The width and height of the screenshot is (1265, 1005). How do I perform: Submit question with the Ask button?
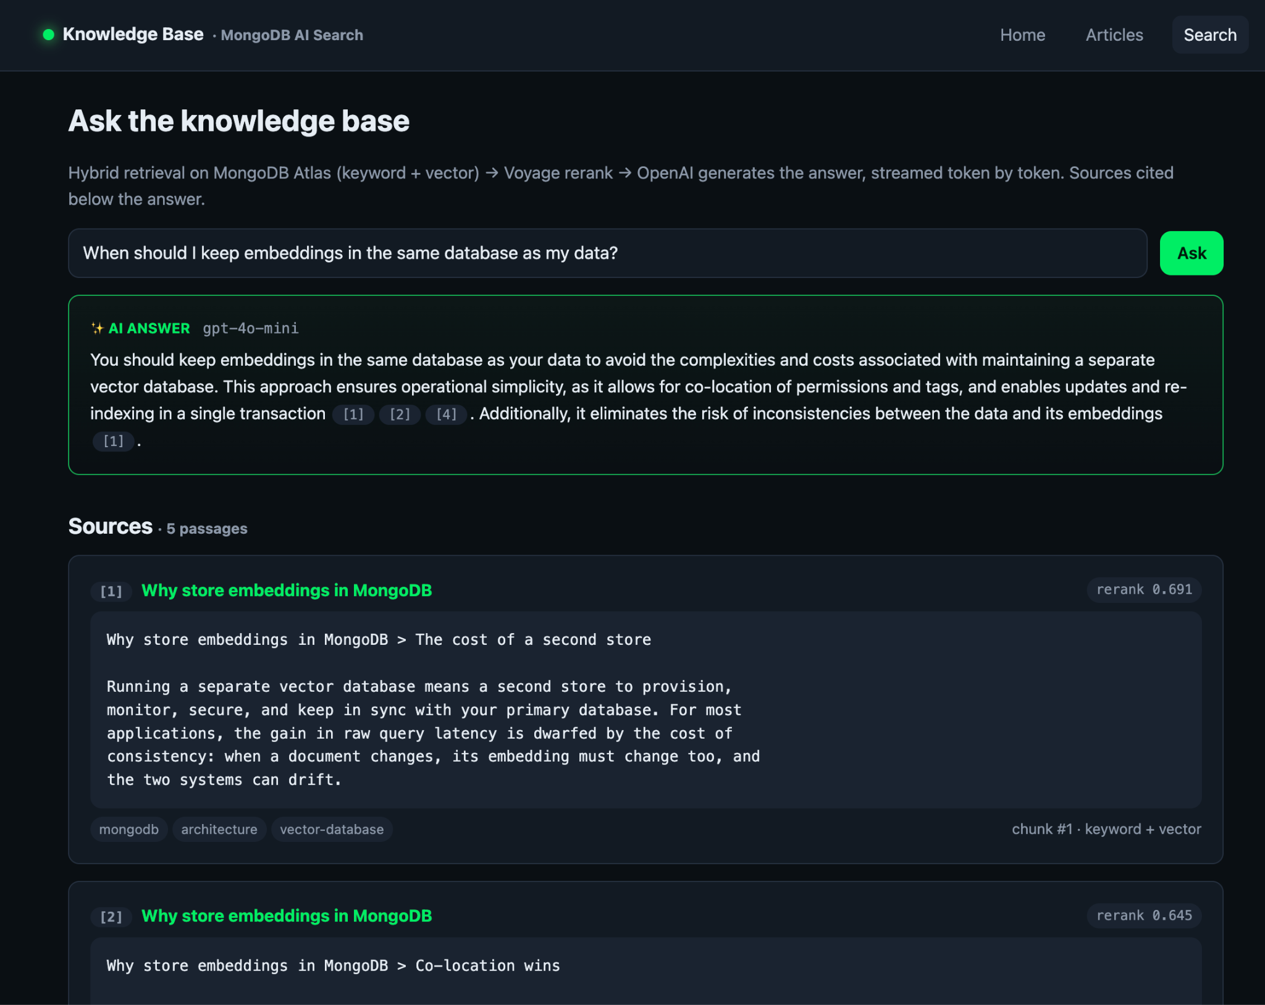1191,253
